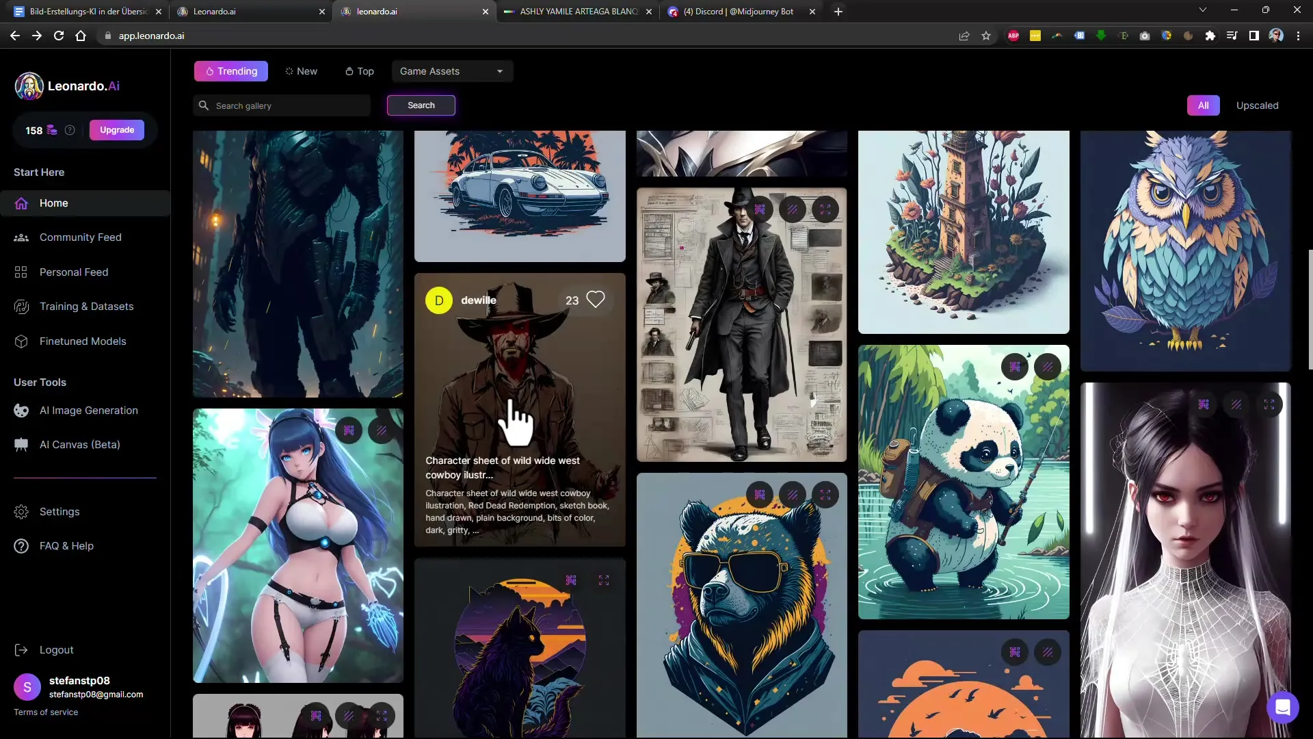Open a new browser tab
This screenshot has height=739, width=1313.
coord(838,12)
